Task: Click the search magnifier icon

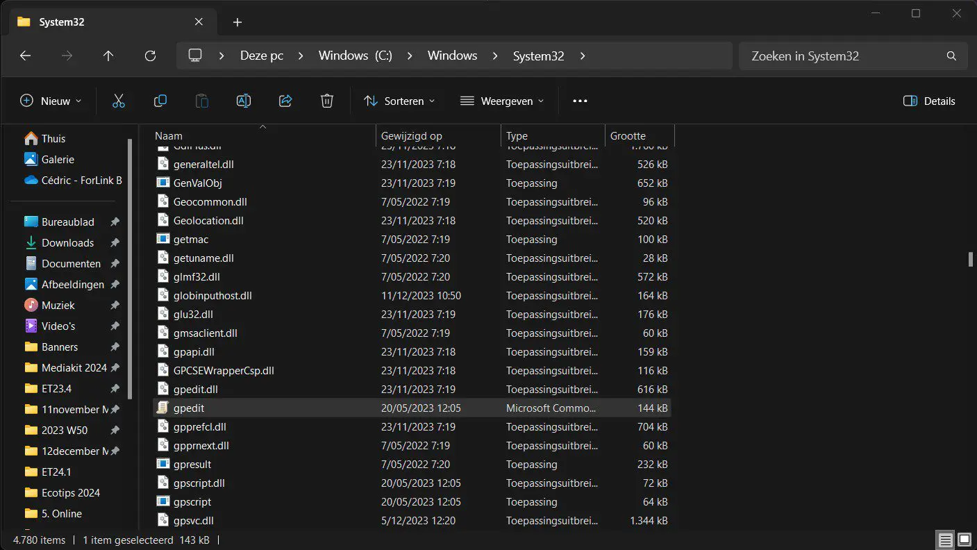Action: [x=951, y=56]
